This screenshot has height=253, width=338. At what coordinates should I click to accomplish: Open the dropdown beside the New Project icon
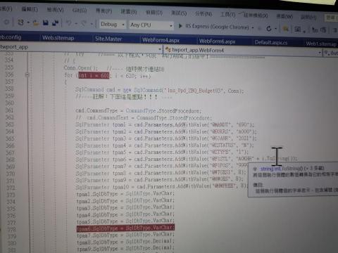pyautogui.click(x=28, y=22)
